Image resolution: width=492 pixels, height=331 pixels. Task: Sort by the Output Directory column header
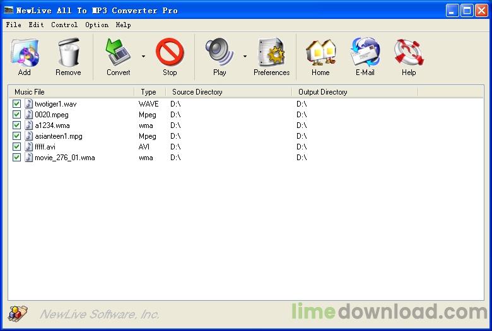click(x=354, y=92)
